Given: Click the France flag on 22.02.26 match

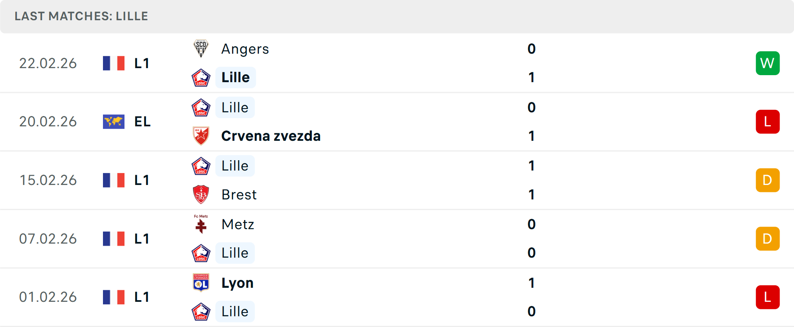Looking at the screenshot, I should coord(114,63).
